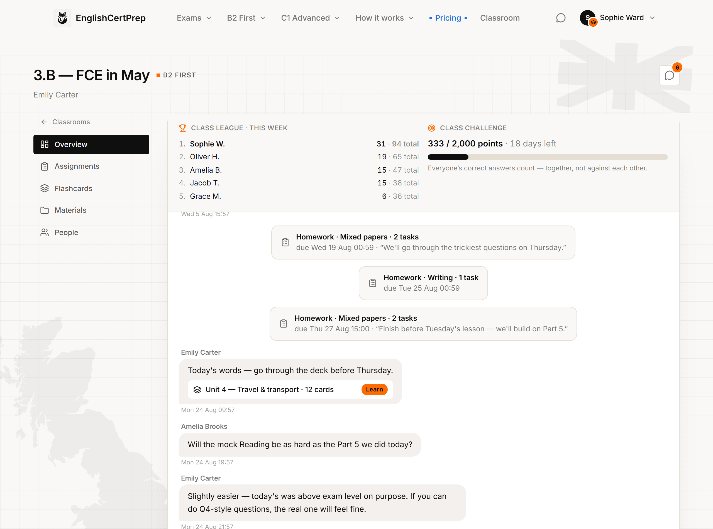Click the 6 · 36 total score
The height and width of the screenshot is (529, 713).
(401, 196)
